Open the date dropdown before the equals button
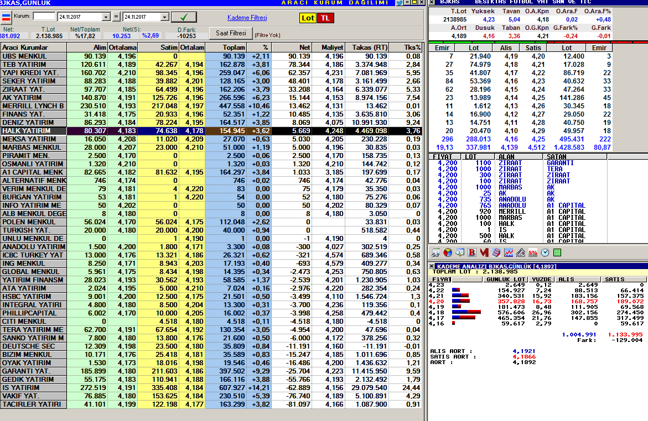Image resolution: width=648 pixels, height=421 pixels. (106, 17)
